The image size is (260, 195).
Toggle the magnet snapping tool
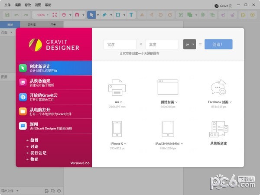pyautogui.click(x=77, y=15)
